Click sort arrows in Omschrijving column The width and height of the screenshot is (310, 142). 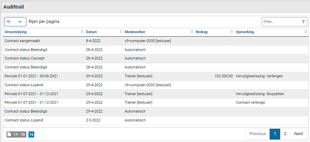pos(82,32)
